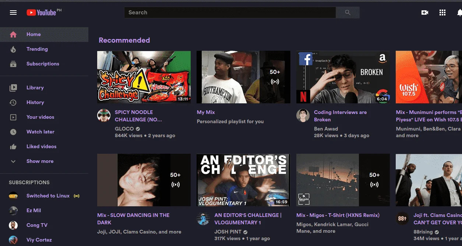Open the SPICY NOODLE CHALLENGE title

tap(138, 116)
